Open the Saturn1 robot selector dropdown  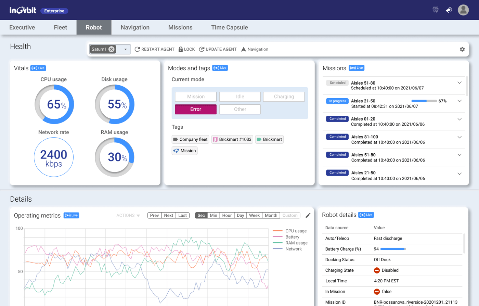click(x=125, y=49)
